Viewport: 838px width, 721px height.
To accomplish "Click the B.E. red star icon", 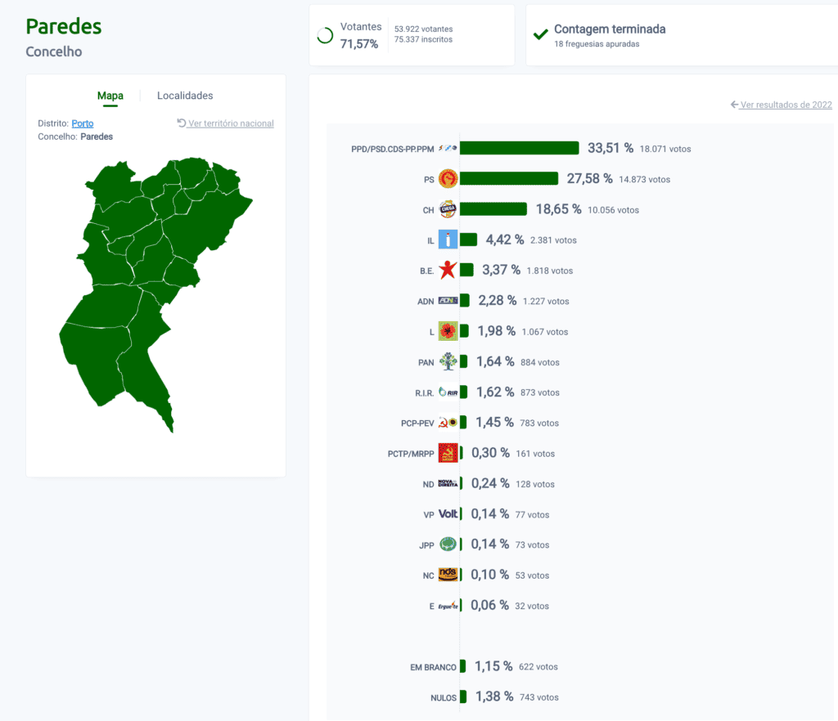I will (x=448, y=270).
